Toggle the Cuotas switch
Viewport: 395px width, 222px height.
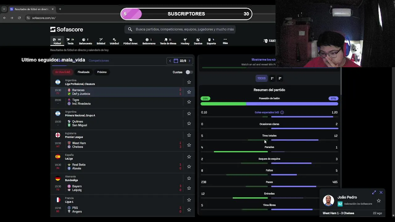pos(189,72)
